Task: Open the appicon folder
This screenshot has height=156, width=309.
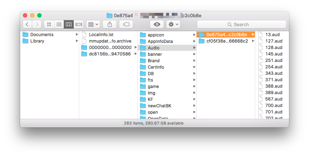Action: [x=155, y=35]
